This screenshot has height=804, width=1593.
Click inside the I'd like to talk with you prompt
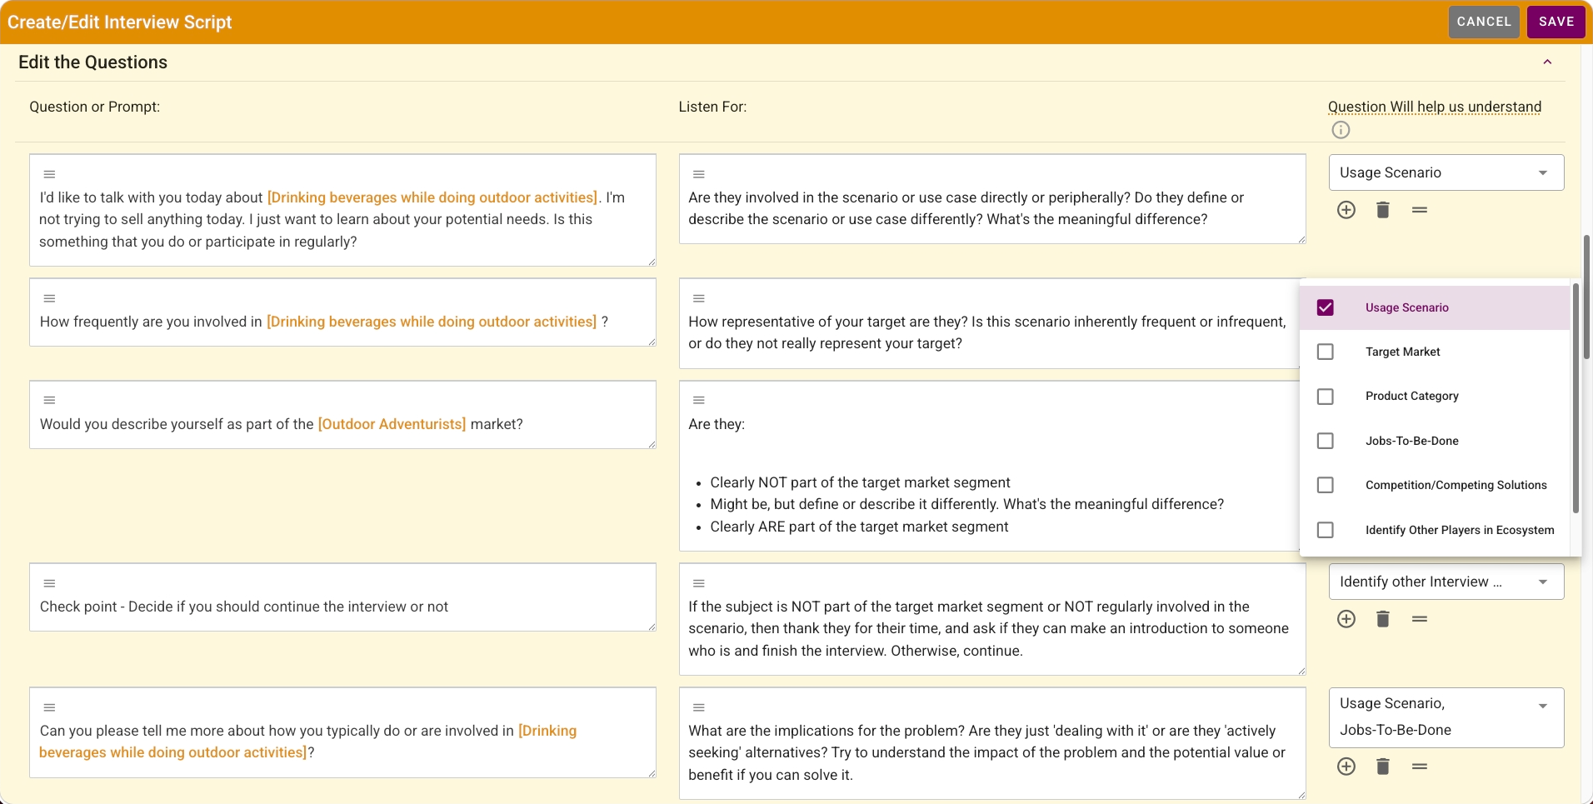click(342, 210)
